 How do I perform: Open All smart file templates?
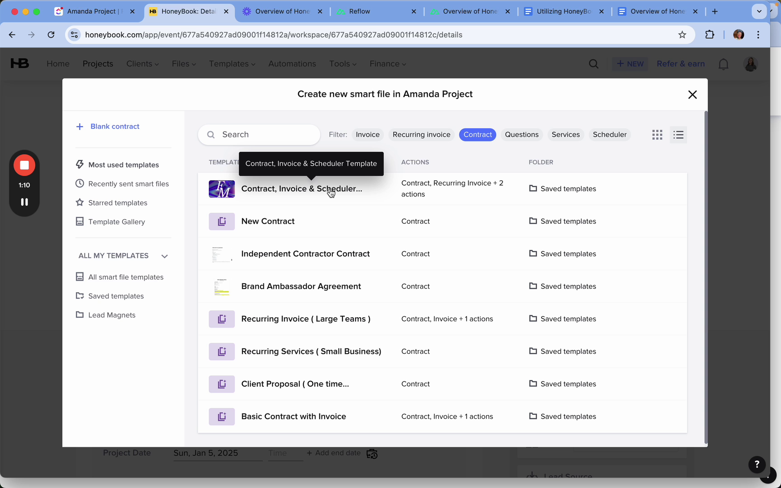point(120,277)
